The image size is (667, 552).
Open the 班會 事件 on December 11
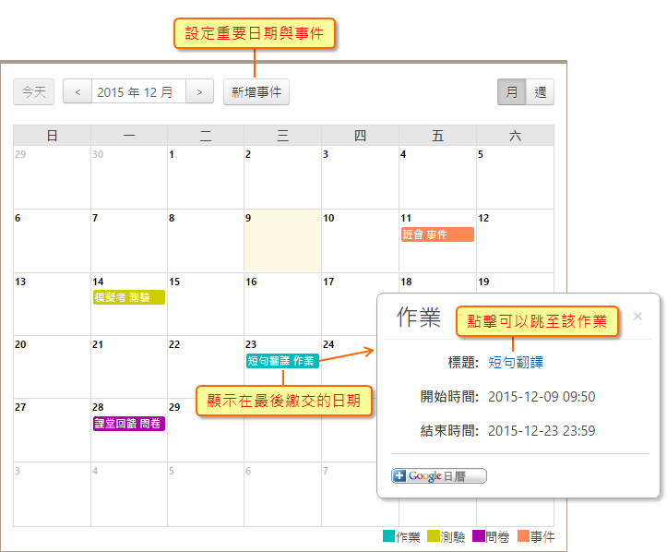click(x=437, y=234)
